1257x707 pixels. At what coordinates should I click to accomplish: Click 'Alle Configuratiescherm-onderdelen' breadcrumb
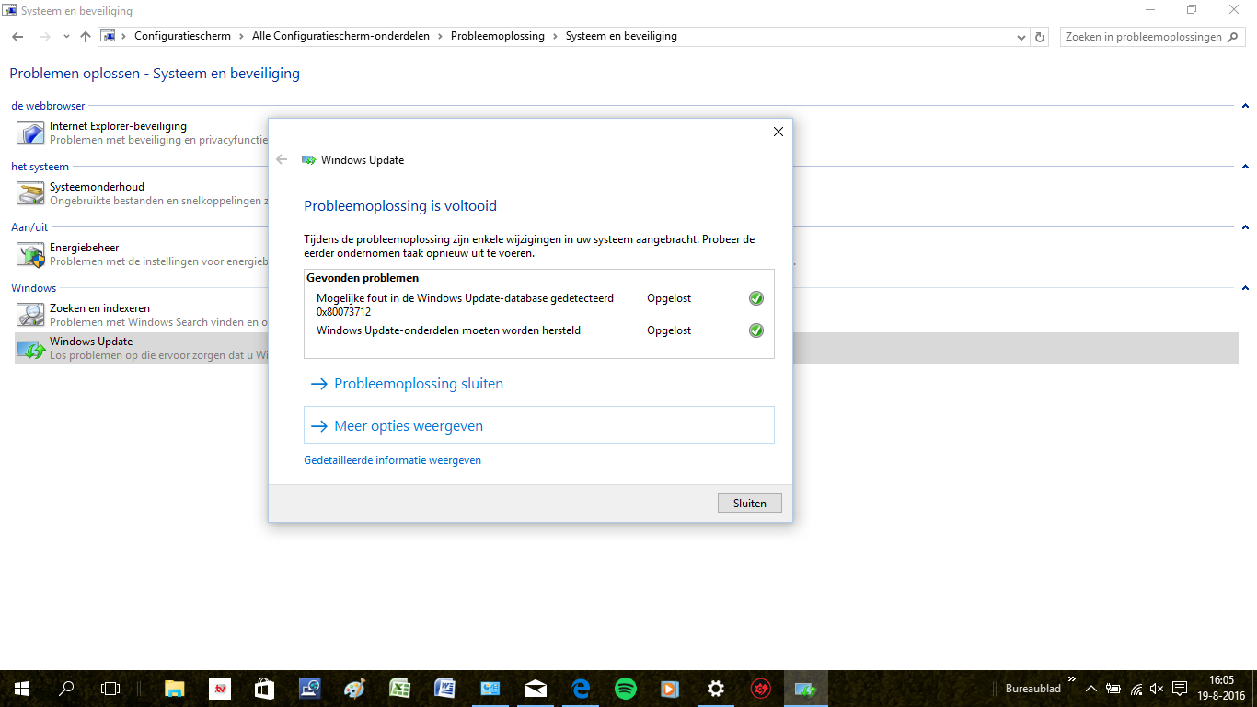coord(340,36)
